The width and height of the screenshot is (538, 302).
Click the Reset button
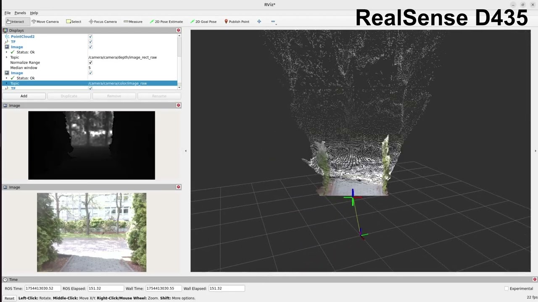coord(9,298)
